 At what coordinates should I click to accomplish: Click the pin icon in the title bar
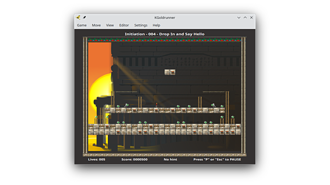84,17
